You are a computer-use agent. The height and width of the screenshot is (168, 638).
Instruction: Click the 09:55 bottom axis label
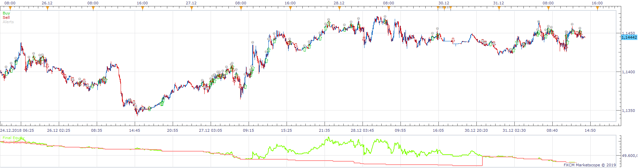400,130
